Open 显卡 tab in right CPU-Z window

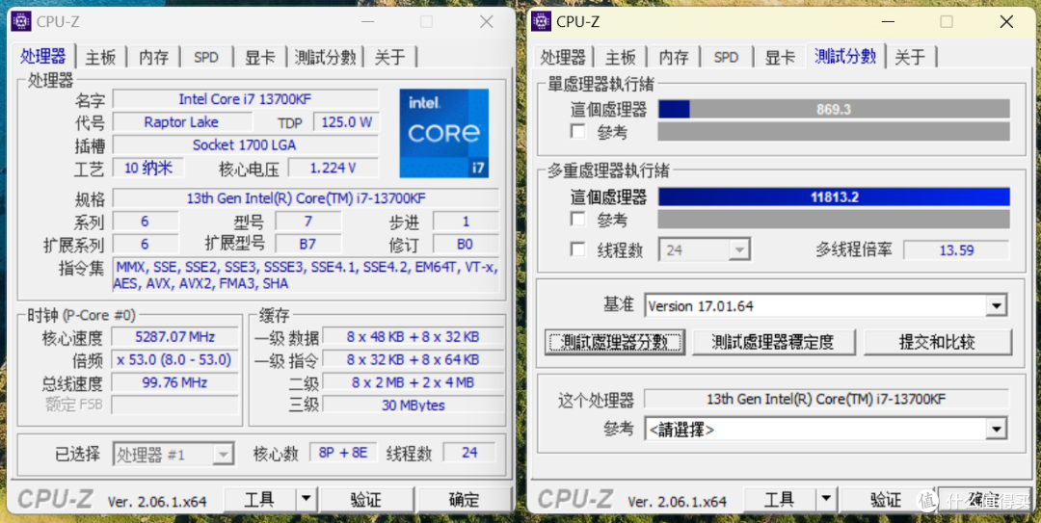coord(780,57)
